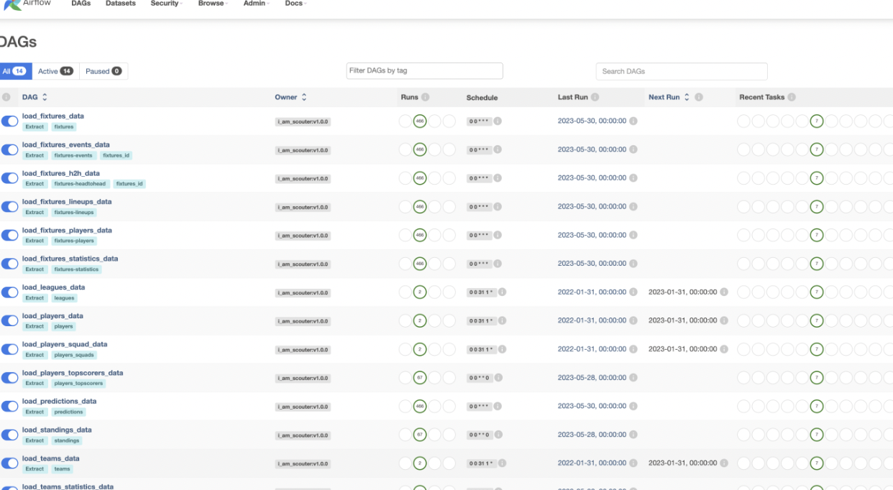Open last run 2023-05-28 of load_standings_data
The image size is (893, 490).
[x=592, y=435]
